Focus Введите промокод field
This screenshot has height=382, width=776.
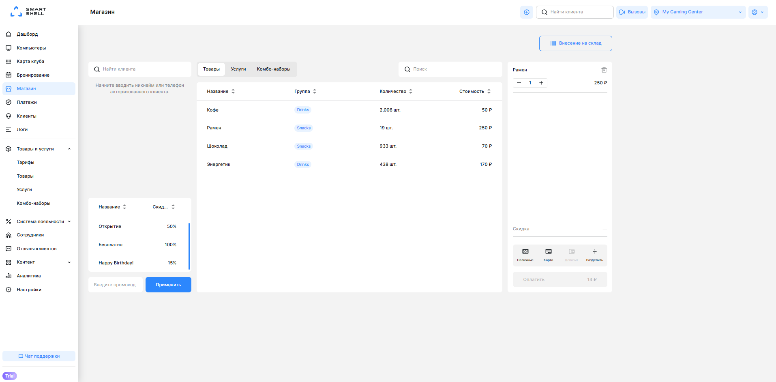point(116,285)
